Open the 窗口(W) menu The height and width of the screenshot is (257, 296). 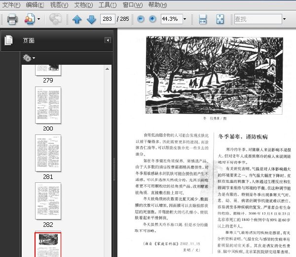[x=133, y=5]
